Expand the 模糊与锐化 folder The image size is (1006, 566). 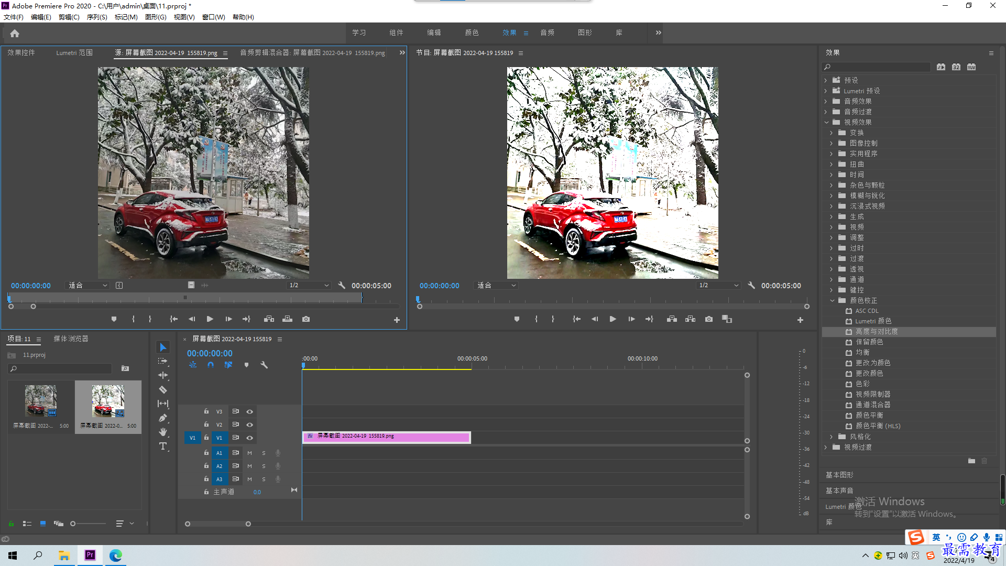[x=832, y=195]
